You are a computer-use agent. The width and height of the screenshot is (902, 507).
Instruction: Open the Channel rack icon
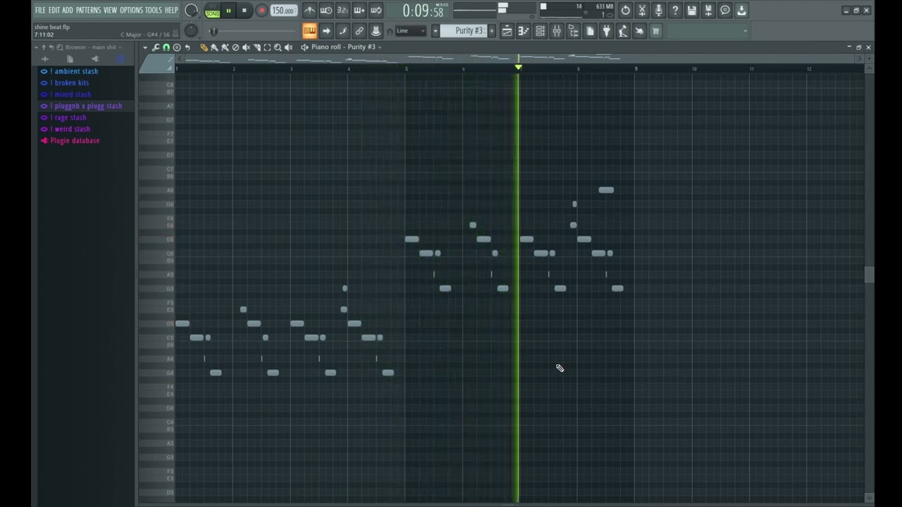point(540,31)
